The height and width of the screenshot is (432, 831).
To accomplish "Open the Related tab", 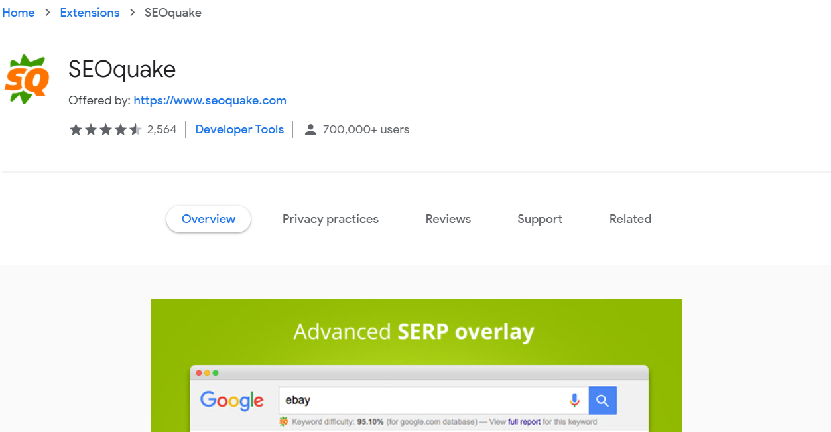I will (x=630, y=219).
